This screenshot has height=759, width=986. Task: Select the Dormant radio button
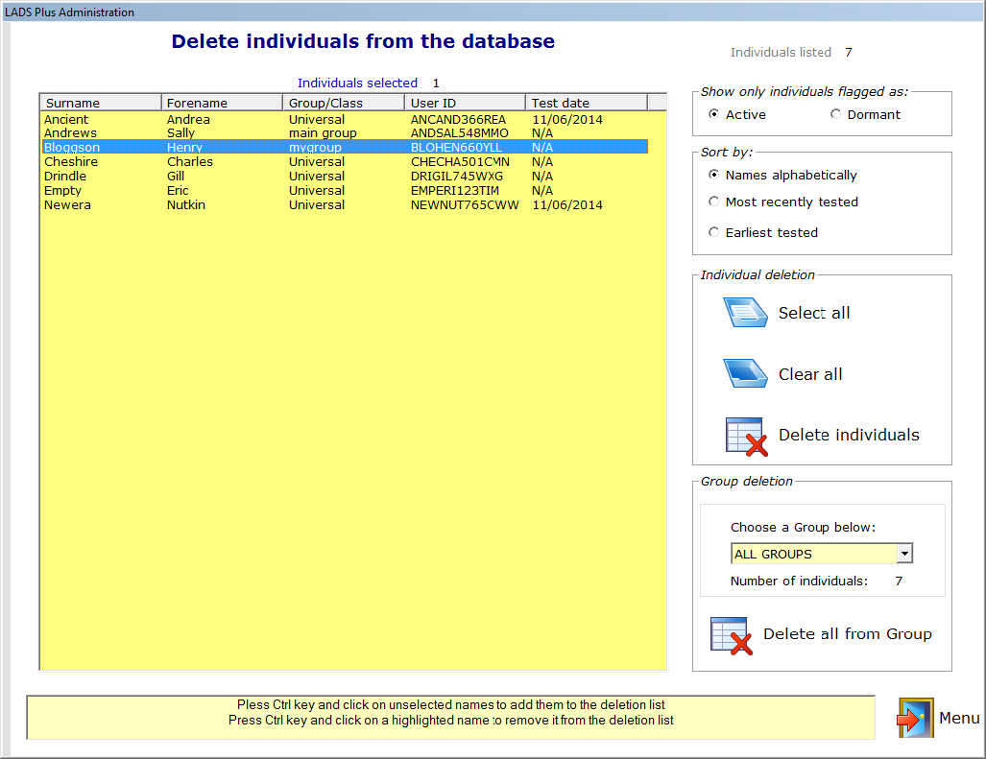point(835,114)
